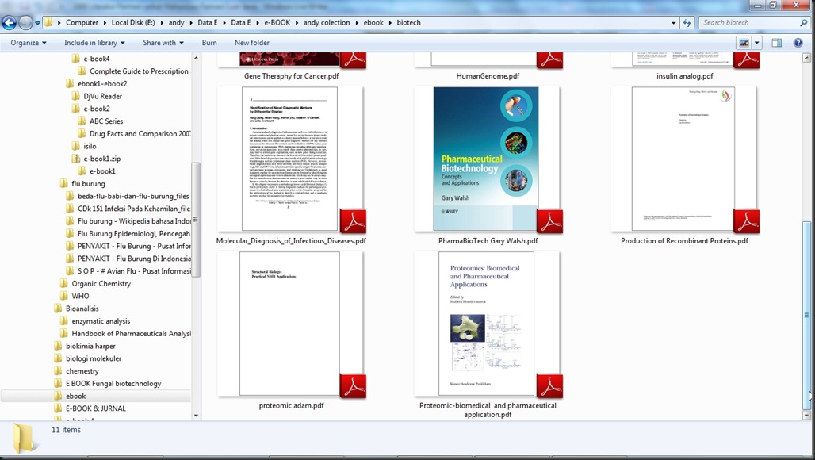Screen dimensions: 815x460
Task: Click the navigation tree scrollbar thumb
Action: click(x=196, y=220)
